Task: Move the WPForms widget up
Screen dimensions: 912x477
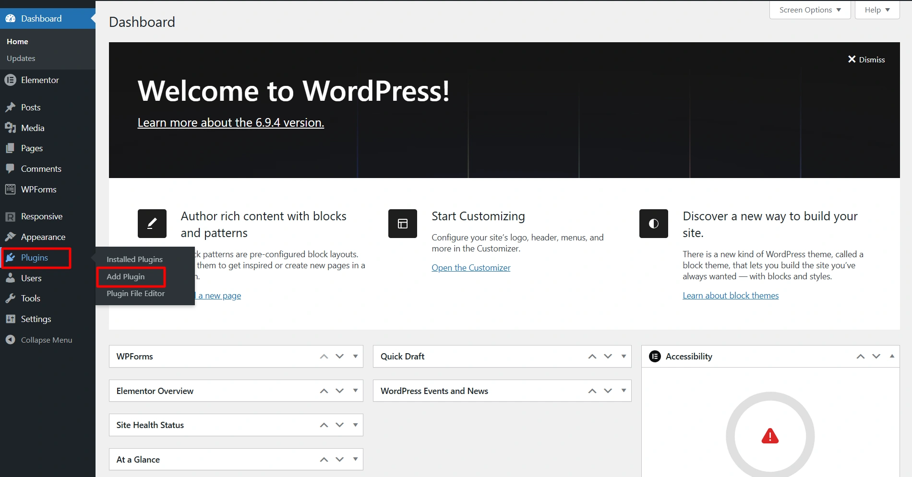Action: [x=324, y=357]
